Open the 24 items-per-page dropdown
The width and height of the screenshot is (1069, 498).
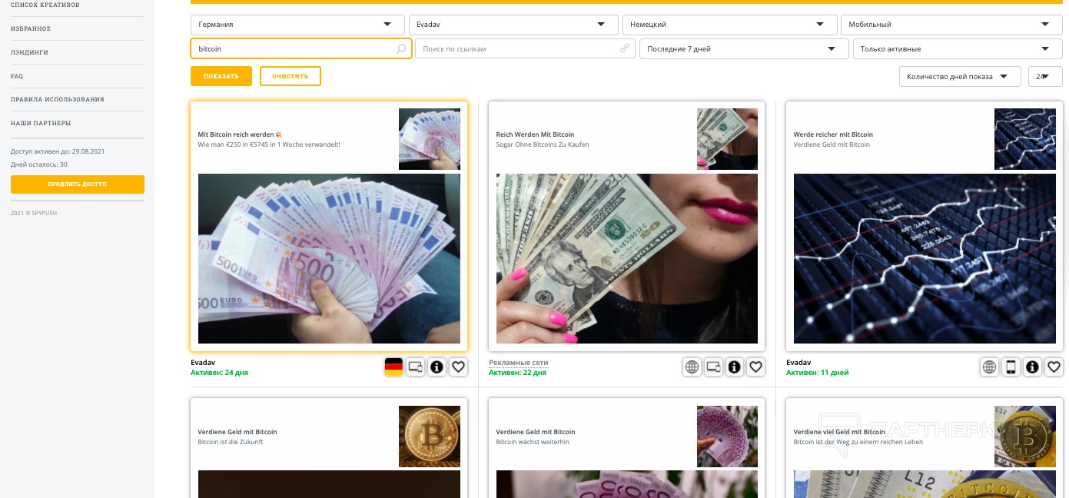click(x=1045, y=77)
